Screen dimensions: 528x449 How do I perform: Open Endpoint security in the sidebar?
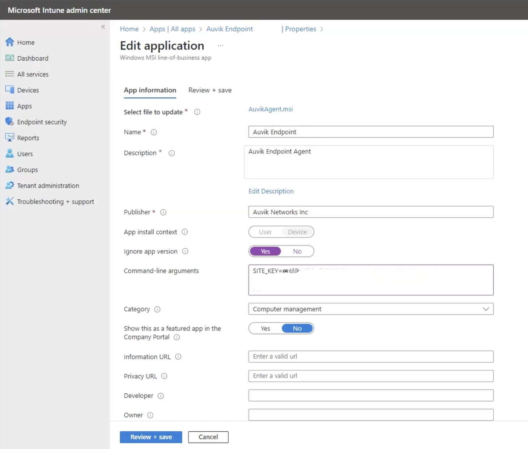click(x=42, y=122)
